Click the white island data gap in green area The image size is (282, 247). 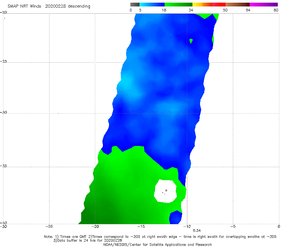[x=165, y=192]
